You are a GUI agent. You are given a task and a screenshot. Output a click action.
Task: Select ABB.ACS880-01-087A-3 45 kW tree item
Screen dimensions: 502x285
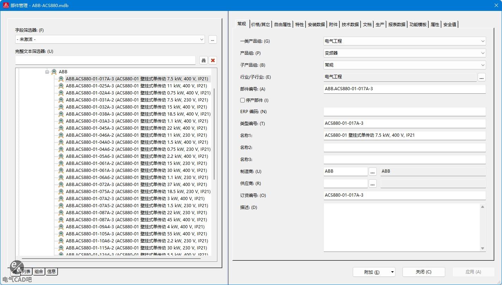tap(137, 220)
